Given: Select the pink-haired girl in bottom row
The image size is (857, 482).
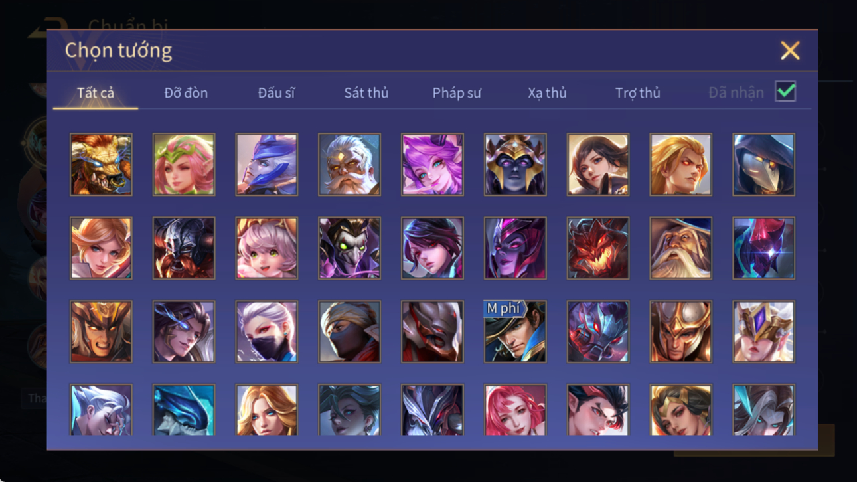Looking at the screenshot, I should click(515, 410).
